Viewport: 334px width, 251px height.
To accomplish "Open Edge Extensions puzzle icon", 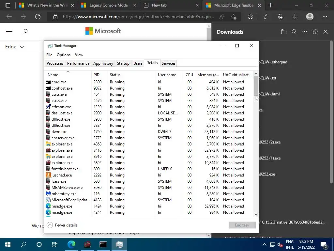I will [x=250, y=17].
